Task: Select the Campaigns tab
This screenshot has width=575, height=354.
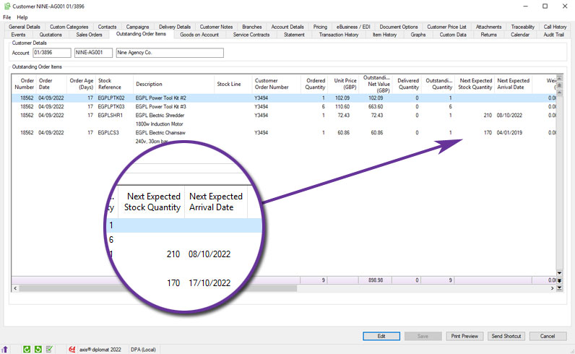Action: 137,27
